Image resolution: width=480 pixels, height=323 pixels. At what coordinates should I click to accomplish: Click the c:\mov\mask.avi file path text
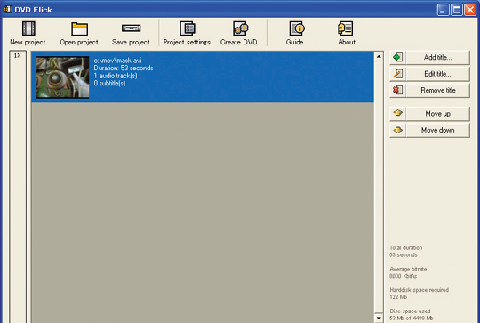click(117, 61)
